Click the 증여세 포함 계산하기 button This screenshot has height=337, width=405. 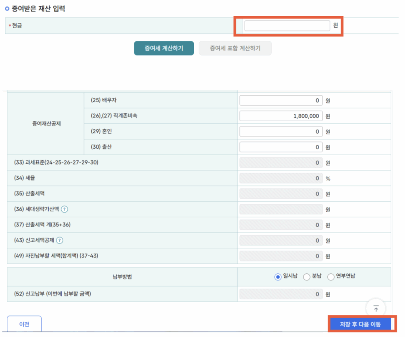pyautogui.click(x=235, y=48)
